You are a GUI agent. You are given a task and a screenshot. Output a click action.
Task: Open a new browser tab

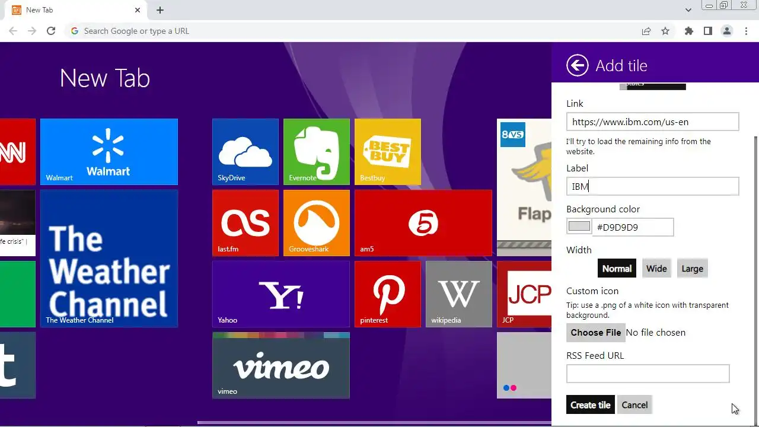pos(160,10)
